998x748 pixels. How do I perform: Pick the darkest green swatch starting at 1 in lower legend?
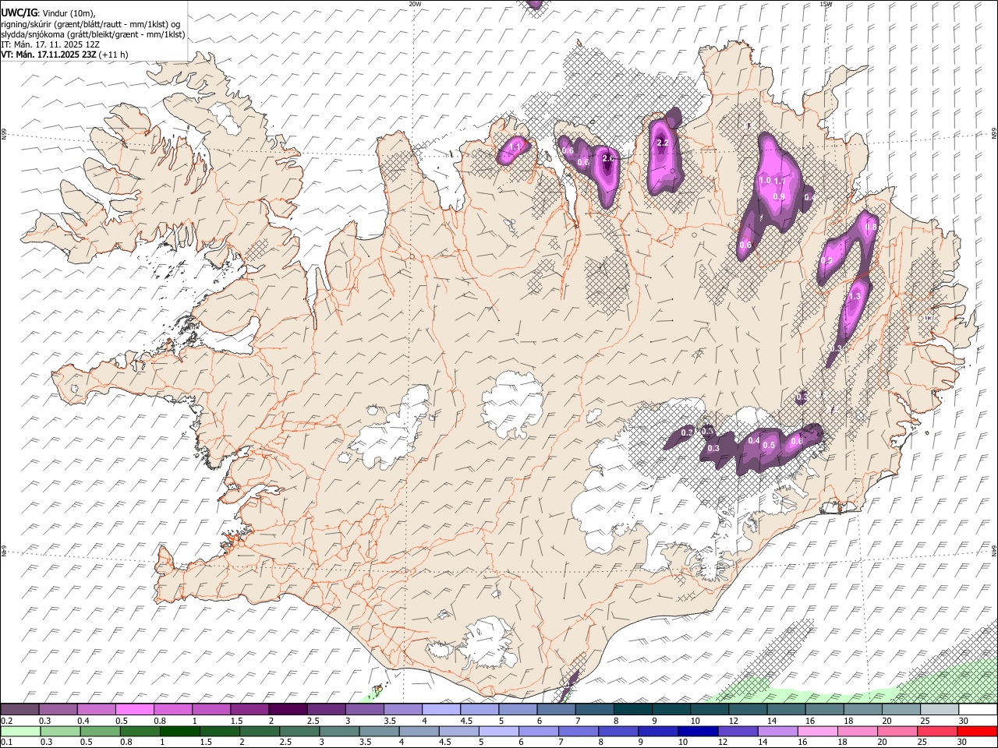[x=180, y=731]
